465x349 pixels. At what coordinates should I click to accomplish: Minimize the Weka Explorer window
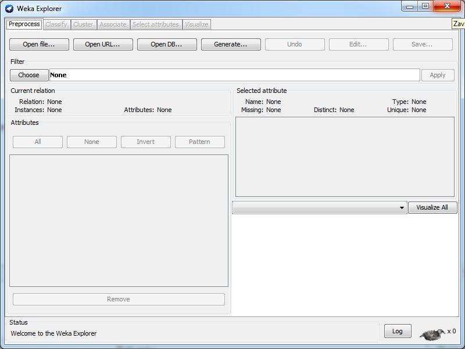click(x=410, y=6)
